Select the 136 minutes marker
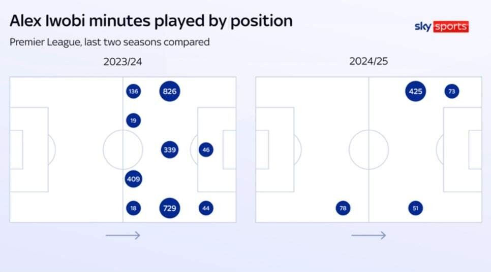This screenshot has width=491, height=272. (133, 91)
